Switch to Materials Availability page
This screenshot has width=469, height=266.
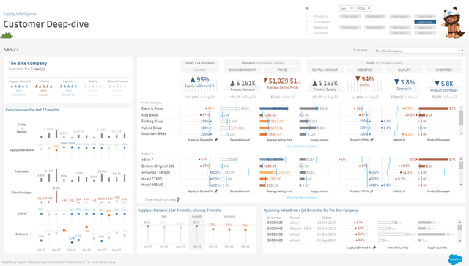pyautogui.click(x=375, y=27)
